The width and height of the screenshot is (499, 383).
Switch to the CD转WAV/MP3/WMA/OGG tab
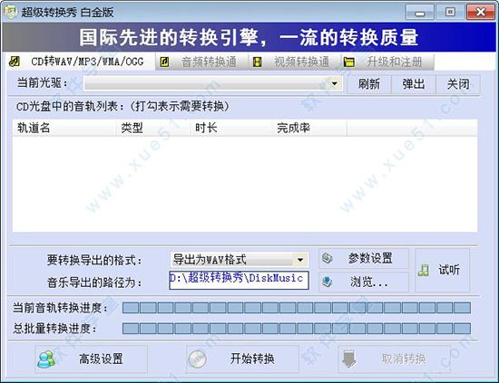(x=80, y=62)
